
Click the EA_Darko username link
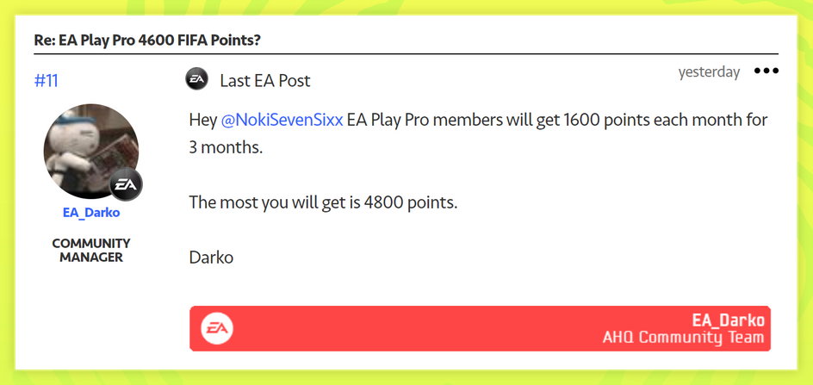pyautogui.click(x=91, y=213)
